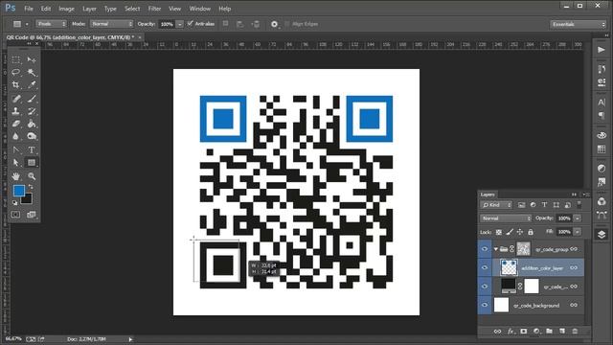
Task: Open the Essentials workspace dropdown
Action: pyautogui.click(x=578, y=24)
